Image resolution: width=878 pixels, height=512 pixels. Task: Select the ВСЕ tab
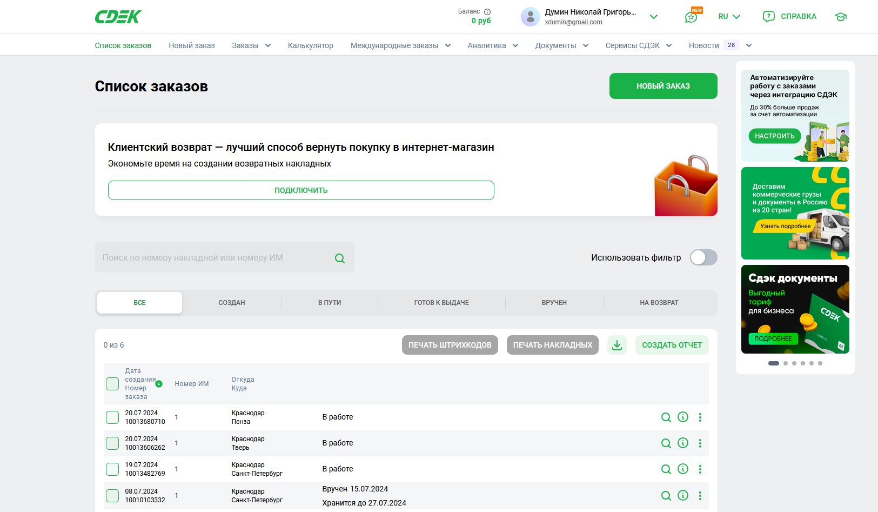[139, 303]
